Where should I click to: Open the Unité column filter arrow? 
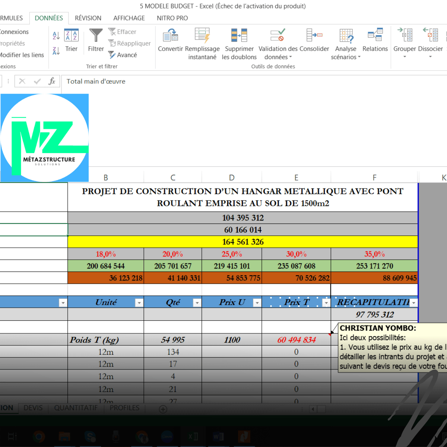point(139,303)
